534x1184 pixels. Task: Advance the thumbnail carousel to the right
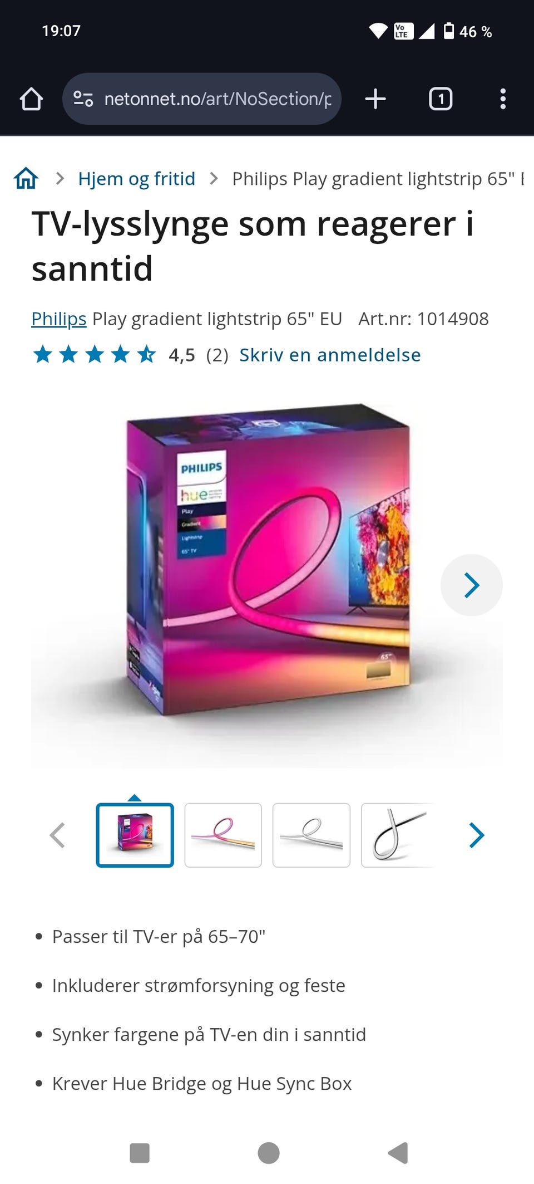point(477,835)
